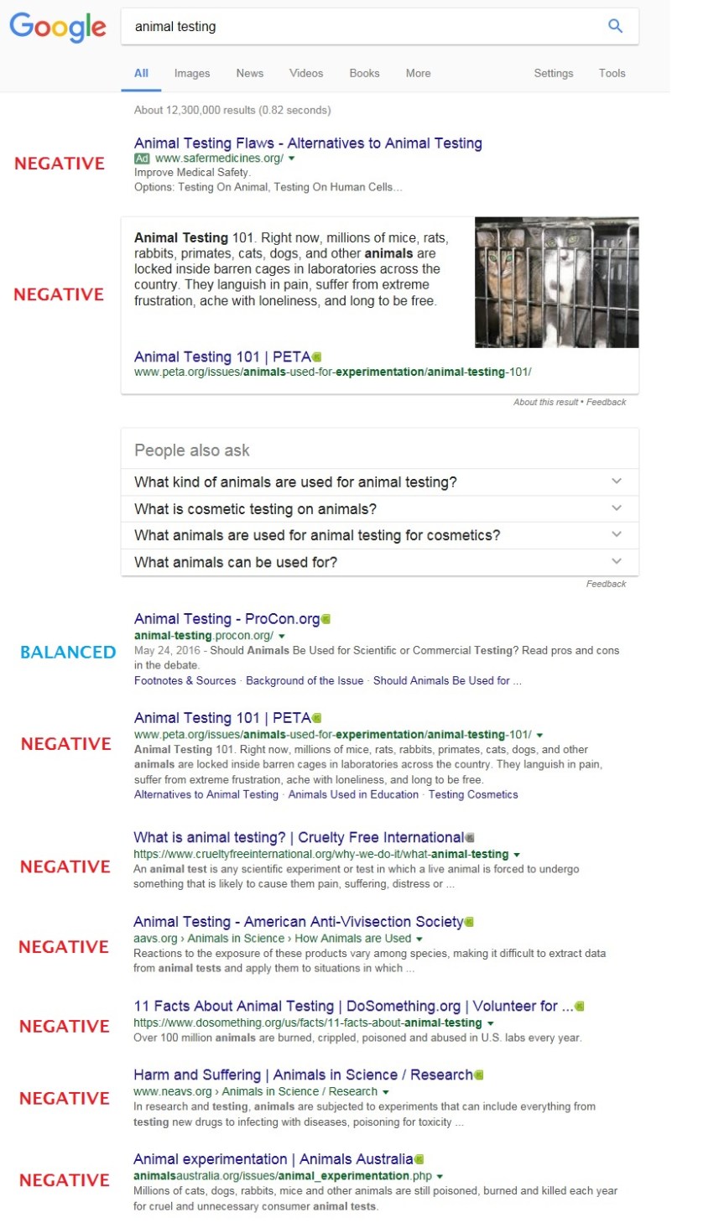Open the Settings menu
724x1228 pixels.
pos(553,73)
